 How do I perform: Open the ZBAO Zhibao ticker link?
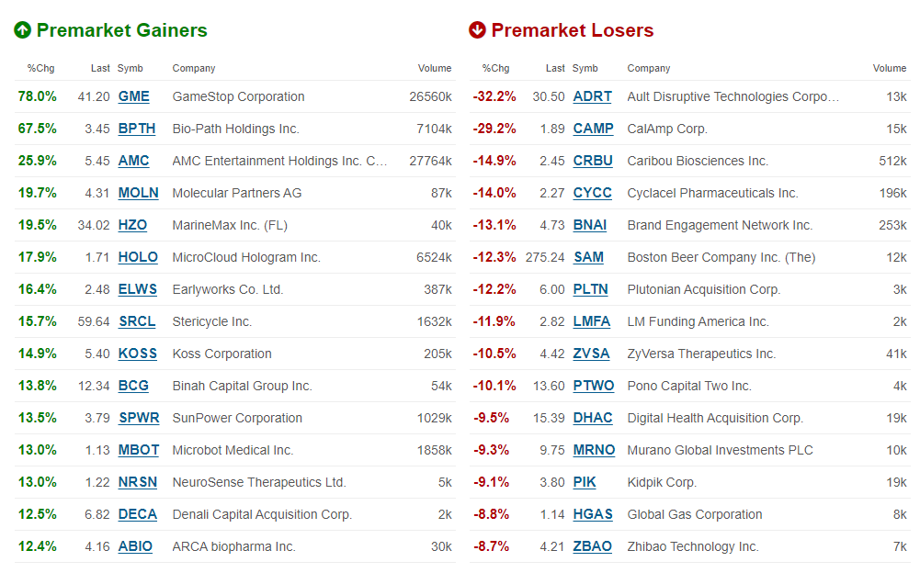592,546
